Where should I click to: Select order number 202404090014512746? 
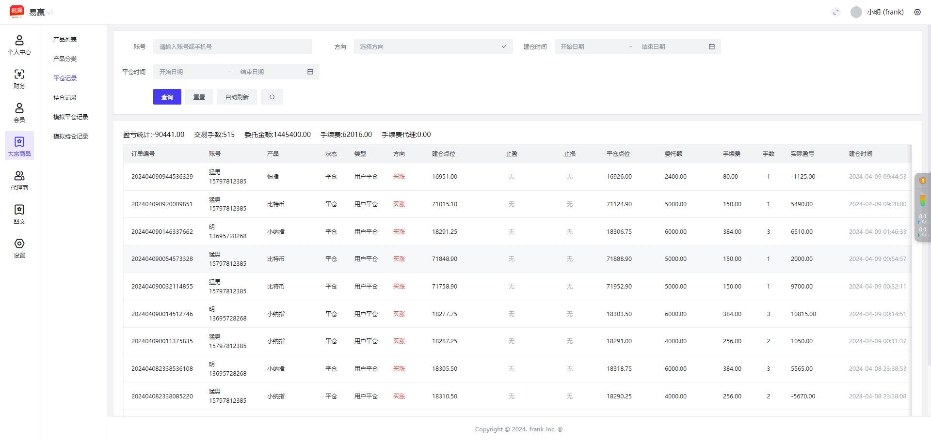coord(162,314)
